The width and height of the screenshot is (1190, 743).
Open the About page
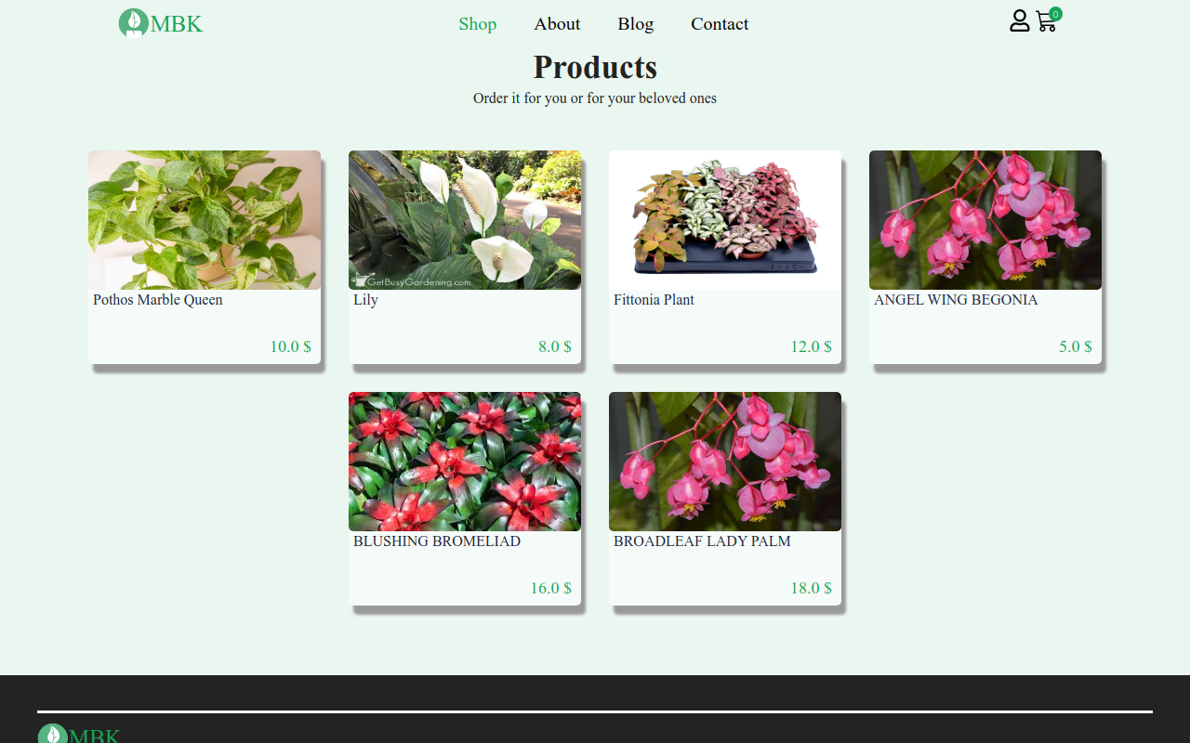[557, 24]
